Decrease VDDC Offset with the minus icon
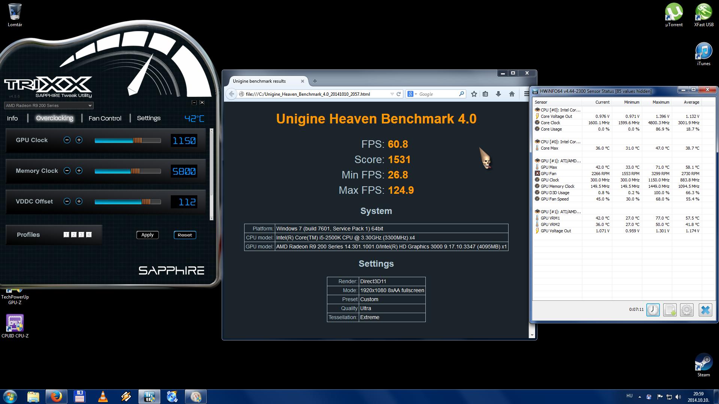This screenshot has height=404, width=719. pos(67,201)
